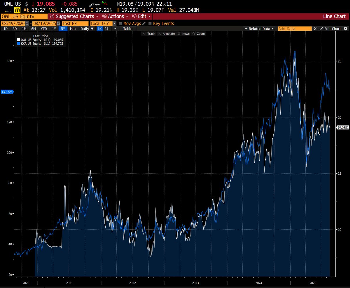Viewport: 350px width, 288px height.
Task: Expand the Suggested Charts dropdown
Action: pyautogui.click(x=74, y=16)
